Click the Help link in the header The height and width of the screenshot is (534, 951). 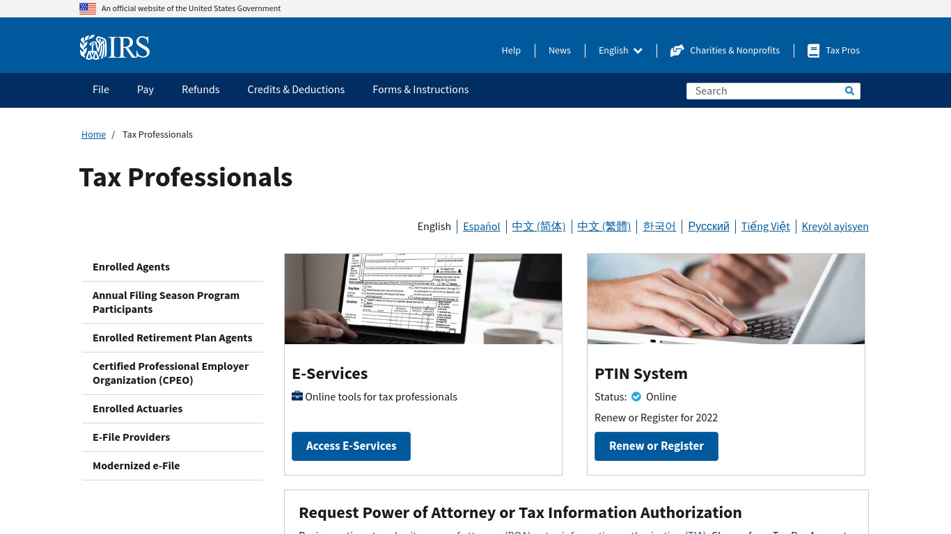coord(511,51)
